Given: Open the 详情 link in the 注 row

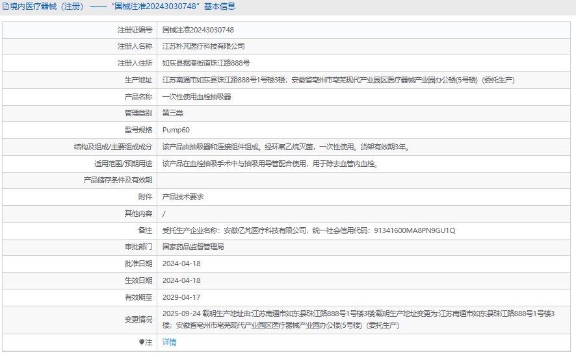Looking at the screenshot, I should [169, 342].
